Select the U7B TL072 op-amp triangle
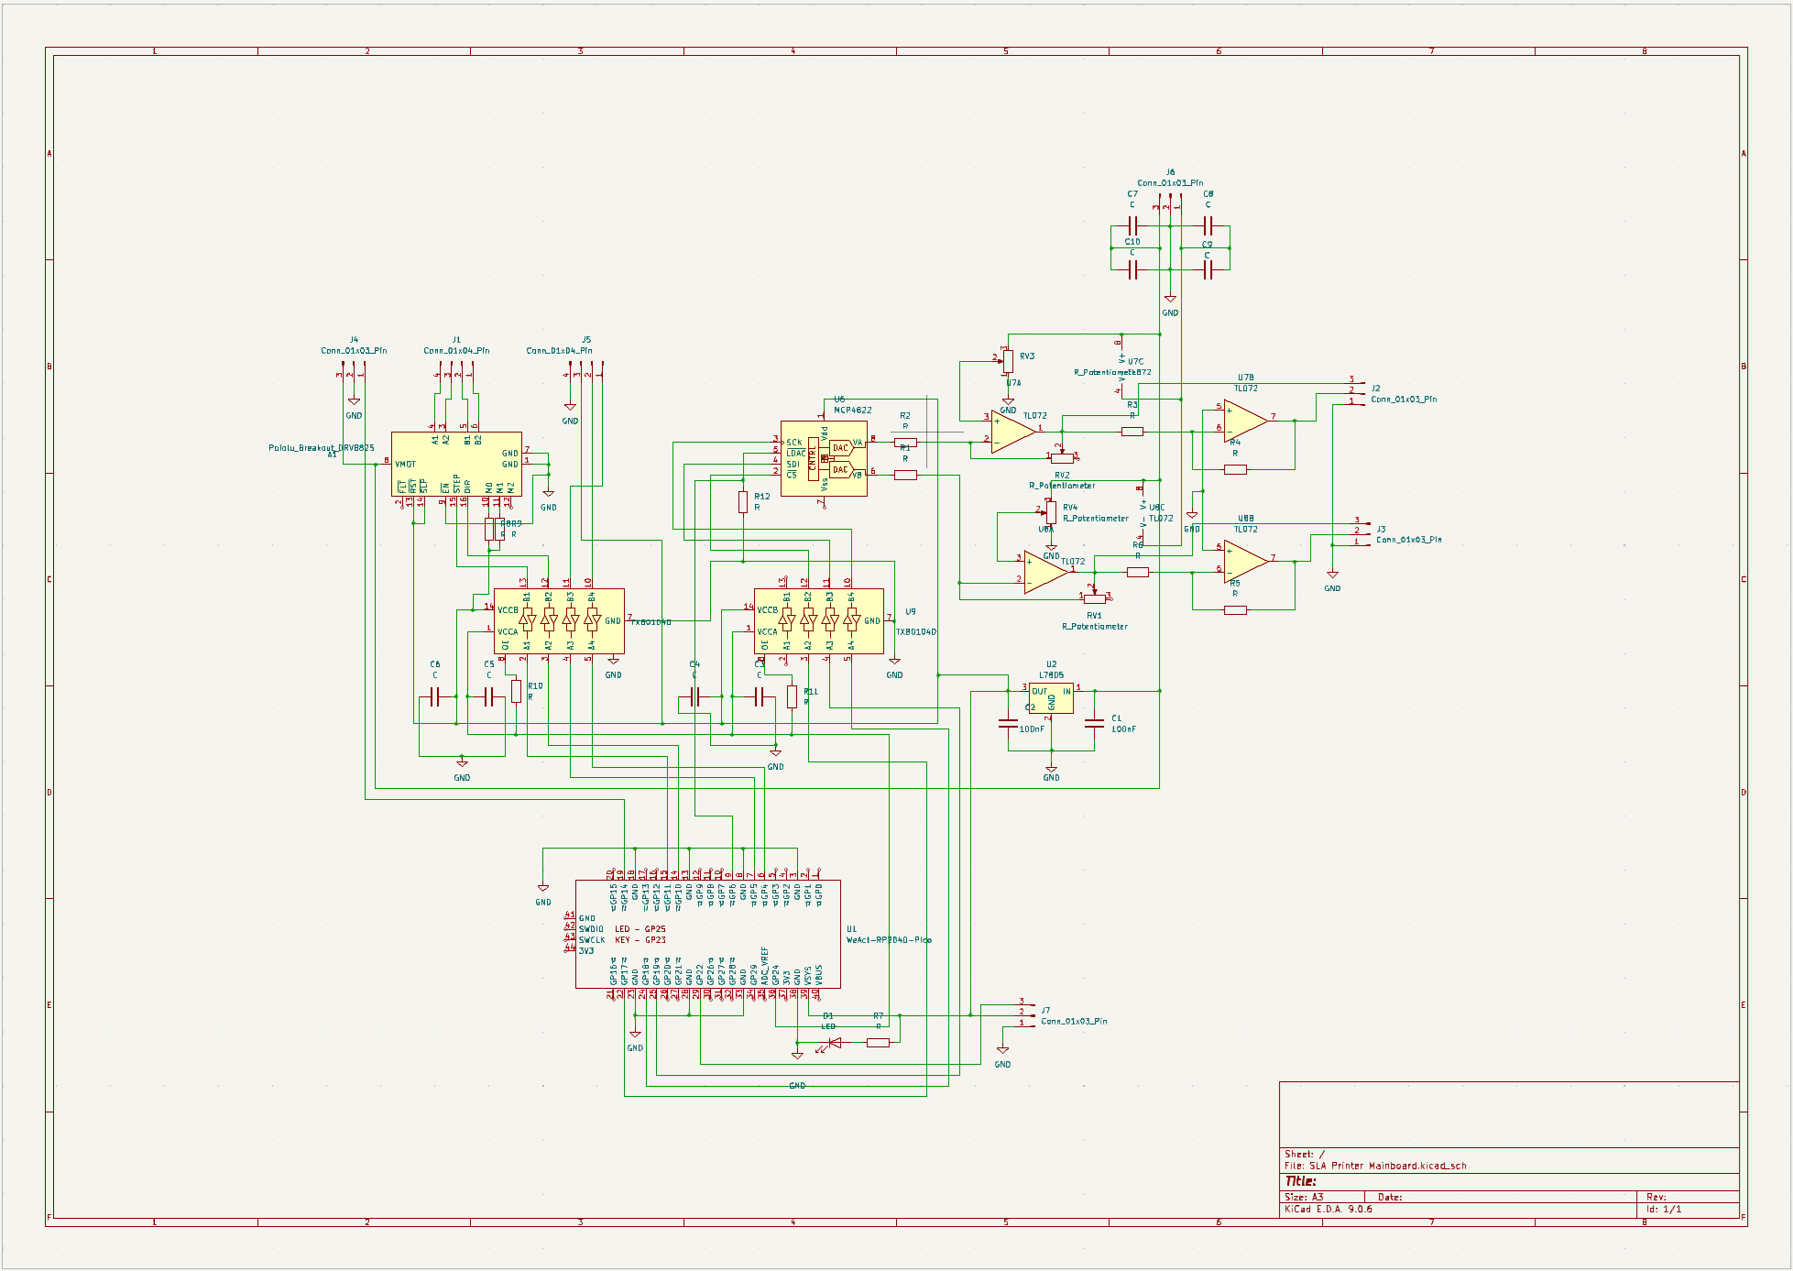Image resolution: width=1793 pixels, height=1271 pixels. [x=1246, y=421]
